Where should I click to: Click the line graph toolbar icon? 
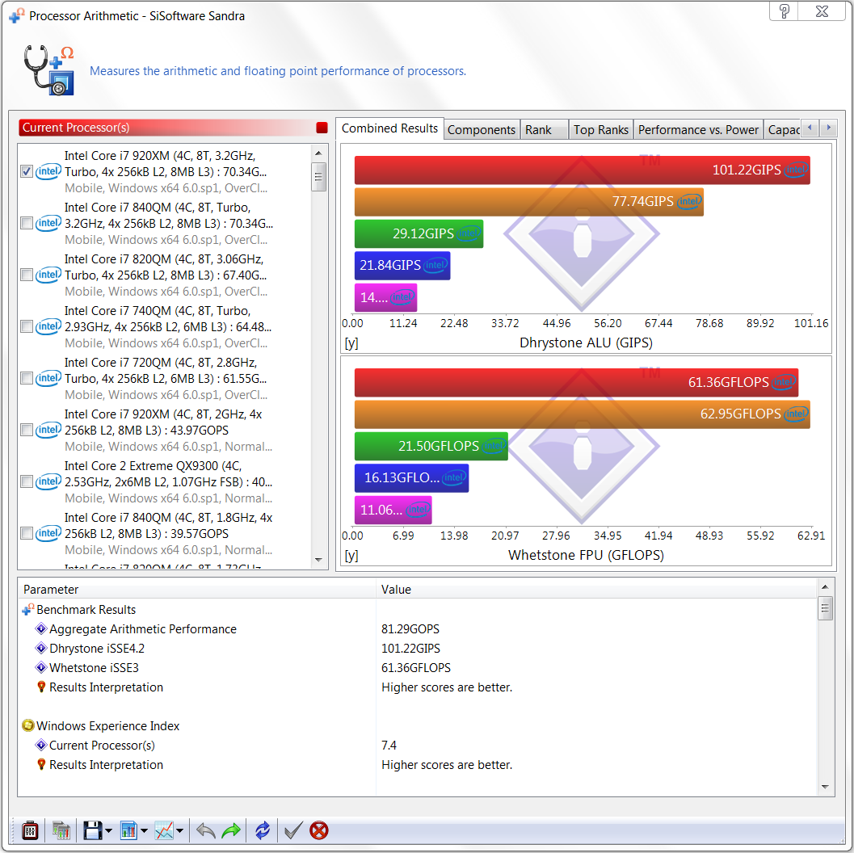coord(164,830)
